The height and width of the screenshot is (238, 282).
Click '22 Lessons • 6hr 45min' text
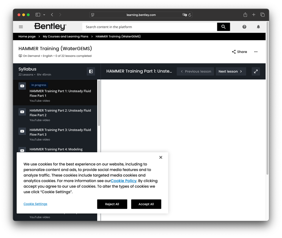click(35, 75)
